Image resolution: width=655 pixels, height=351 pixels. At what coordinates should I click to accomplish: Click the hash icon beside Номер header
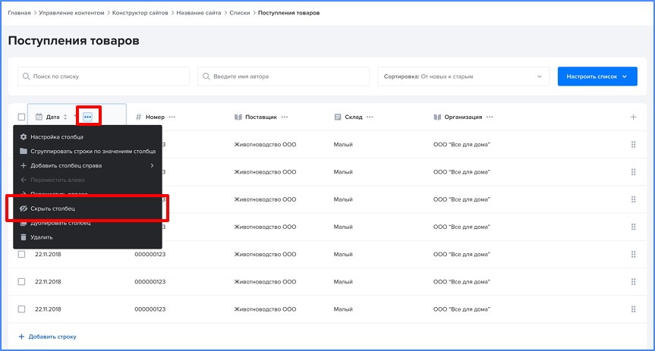[139, 118]
